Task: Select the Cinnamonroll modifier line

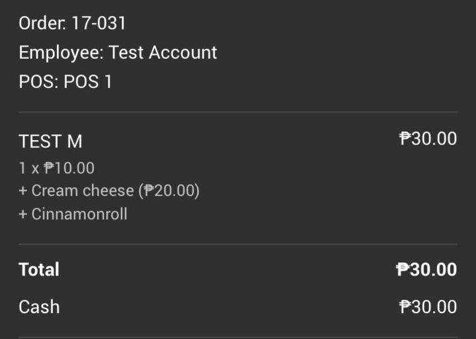Action: coord(73,214)
